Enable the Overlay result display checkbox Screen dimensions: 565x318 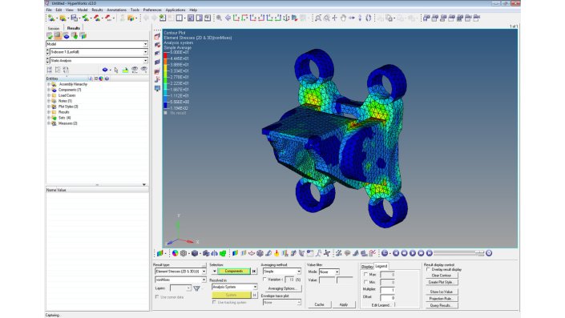428,269
